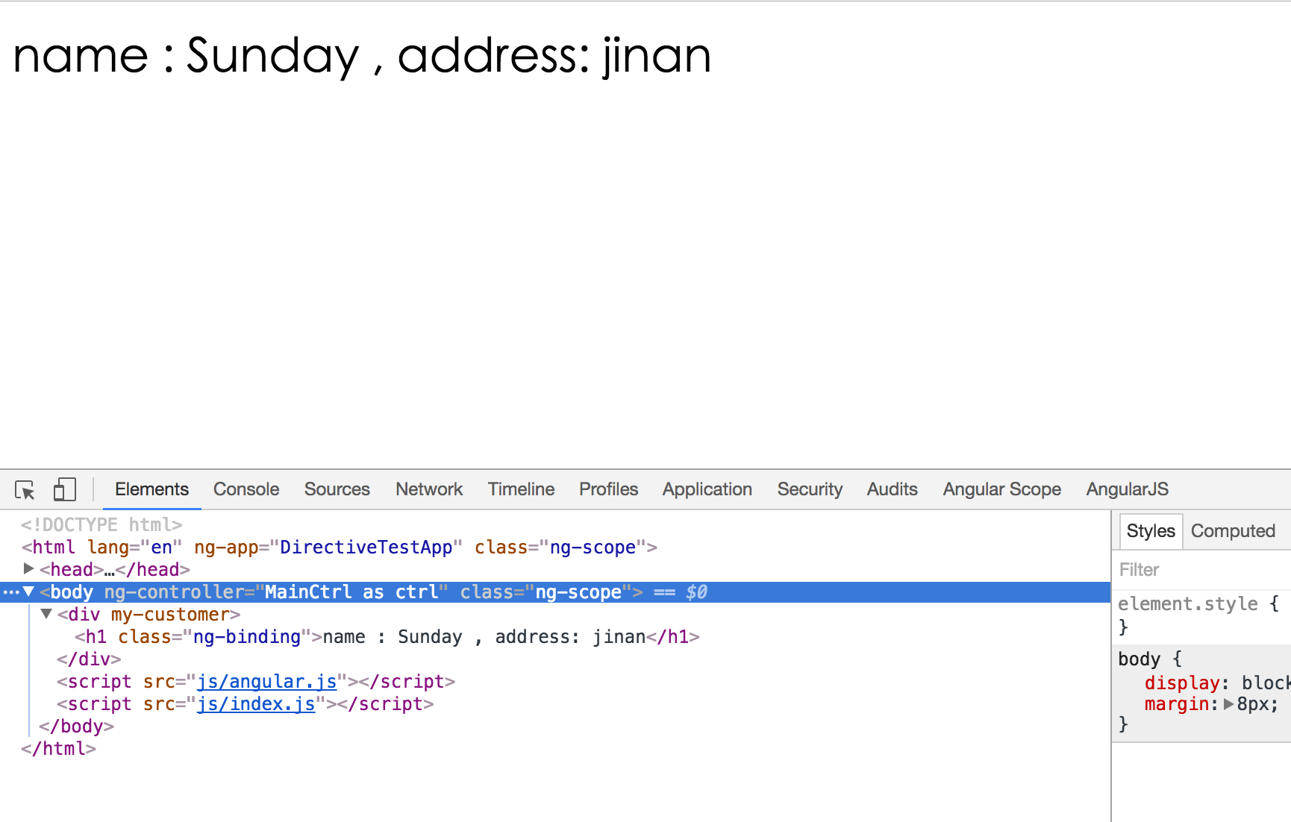The height and width of the screenshot is (822, 1291).
Task: Open the Security tab
Action: pos(810,489)
